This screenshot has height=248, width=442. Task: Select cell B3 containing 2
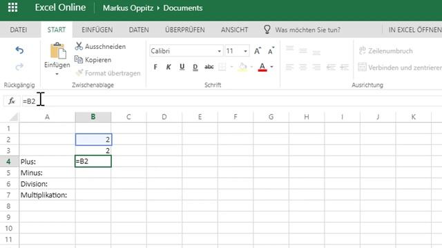(93, 151)
